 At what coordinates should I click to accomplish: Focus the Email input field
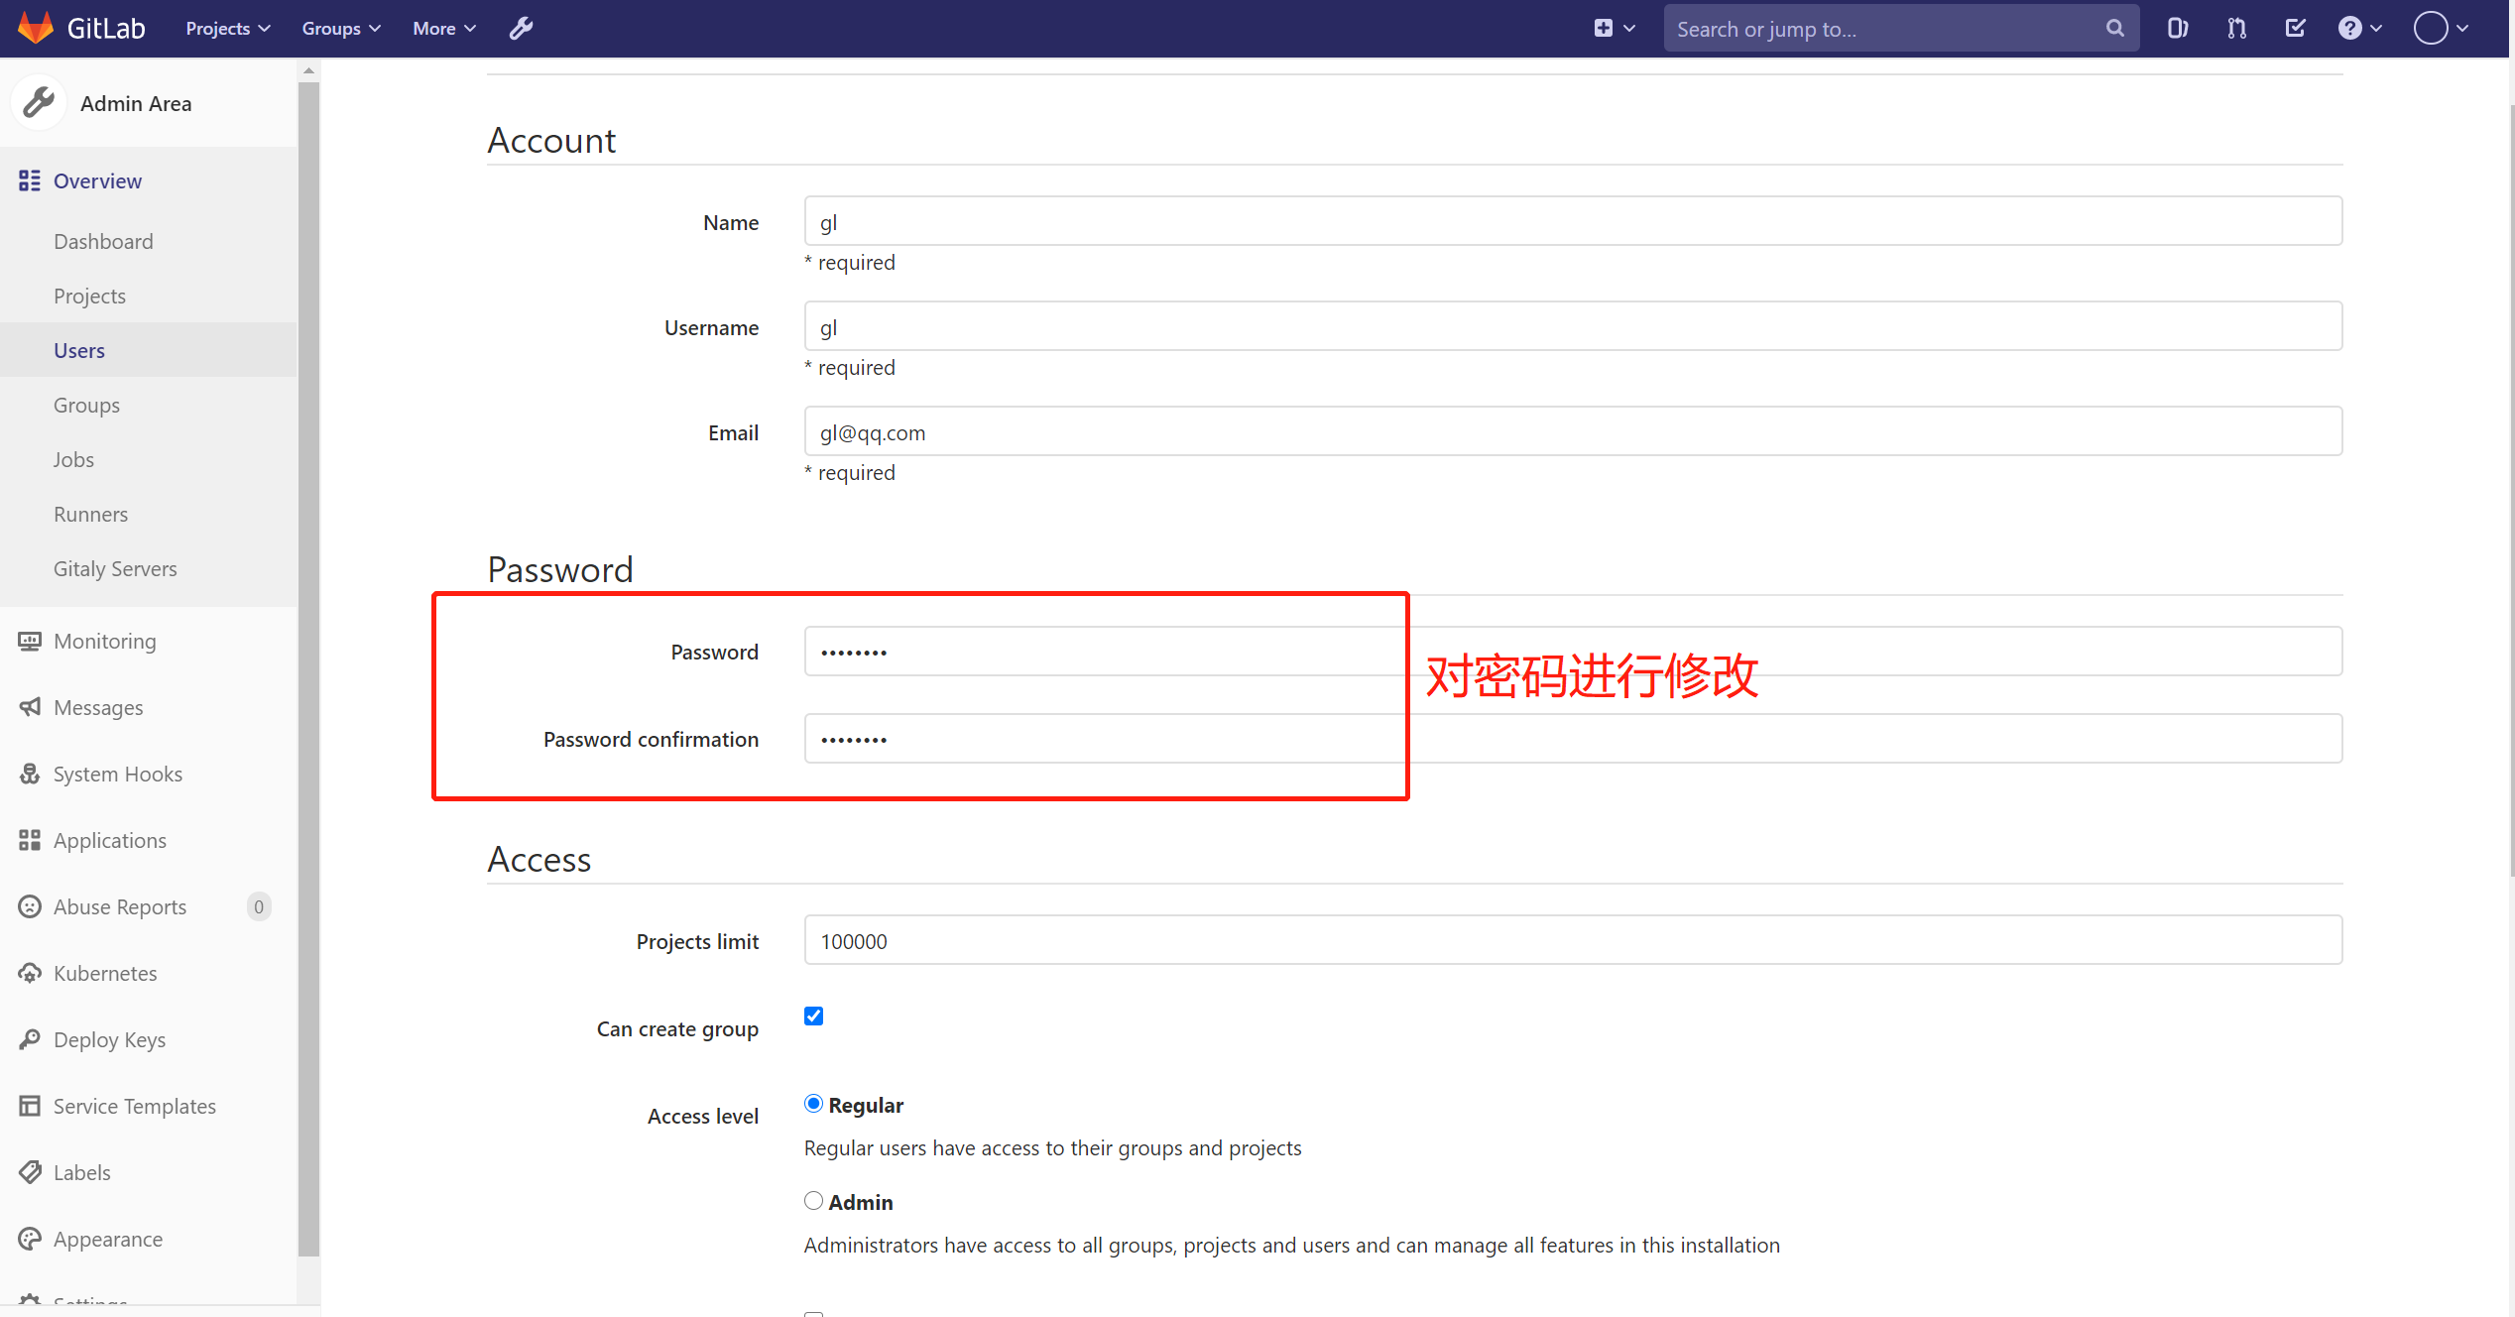pyautogui.click(x=1573, y=431)
